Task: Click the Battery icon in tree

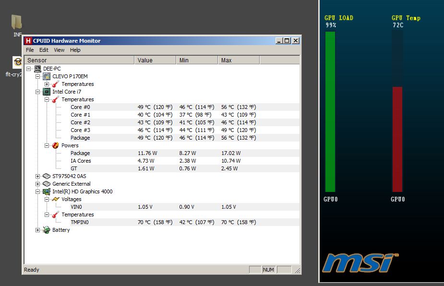Action: pos(47,230)
